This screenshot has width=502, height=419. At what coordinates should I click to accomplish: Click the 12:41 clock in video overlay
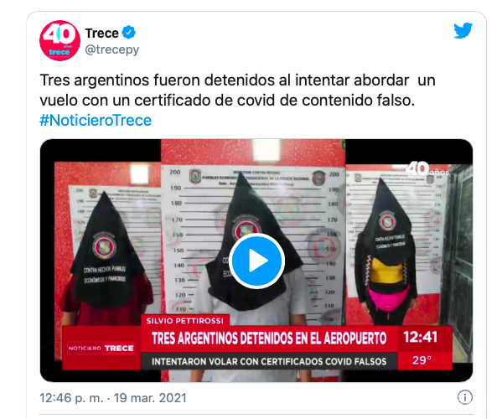(420, 338)
